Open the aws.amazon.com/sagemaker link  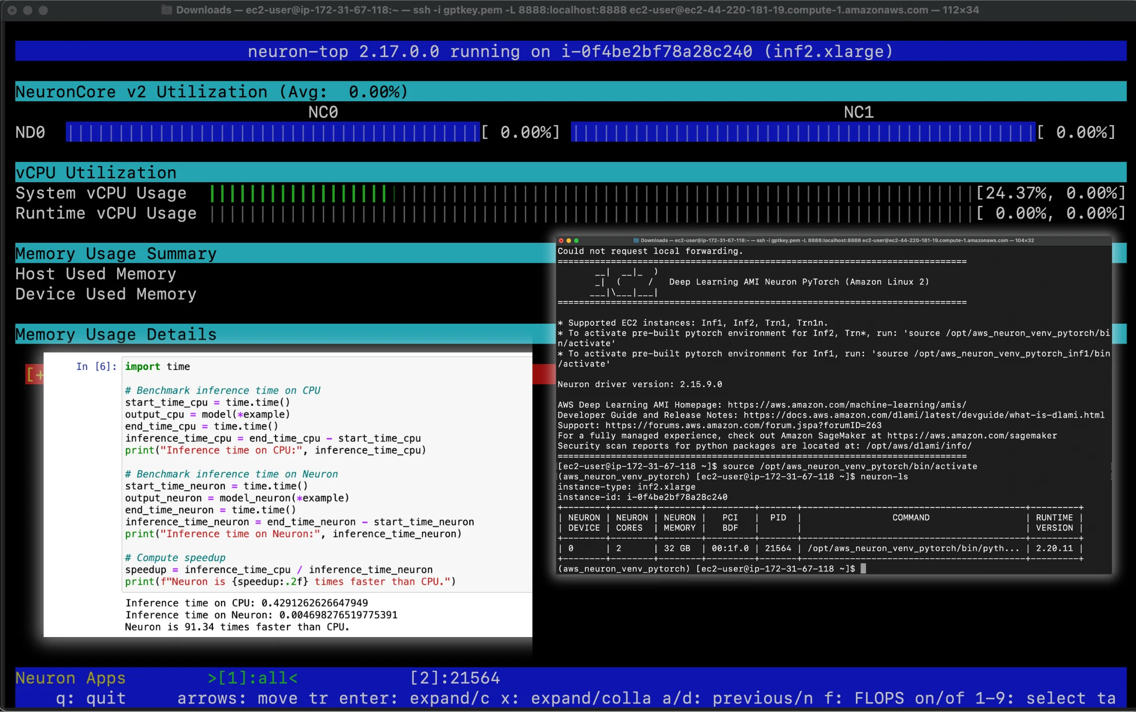tap(972, 435)
